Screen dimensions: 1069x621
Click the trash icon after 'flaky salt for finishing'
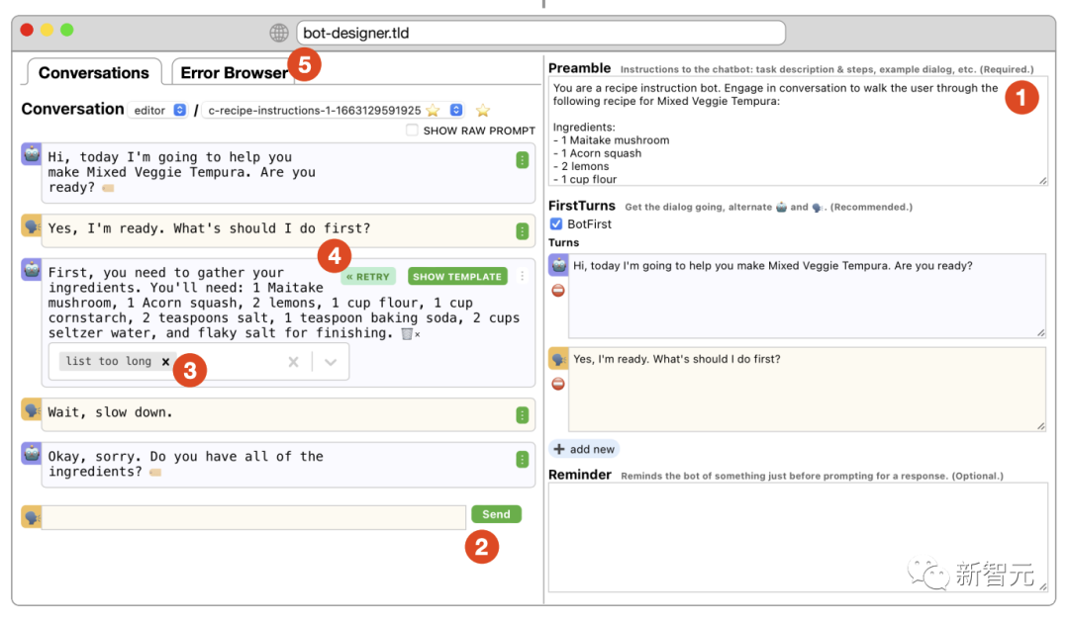click(x=407, y=334)
